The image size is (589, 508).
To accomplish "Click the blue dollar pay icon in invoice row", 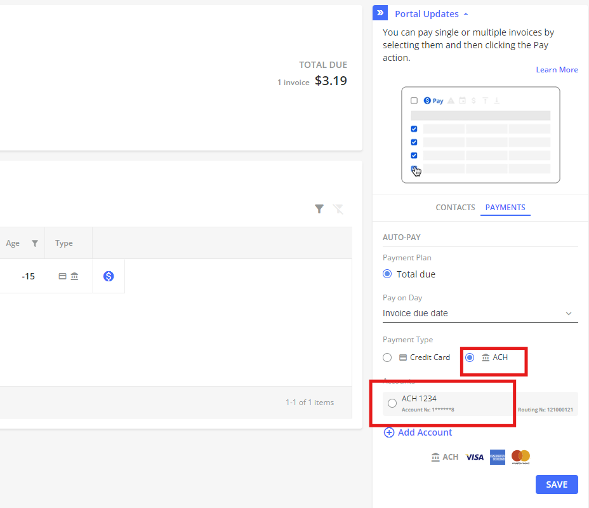I will coord(109,276).
